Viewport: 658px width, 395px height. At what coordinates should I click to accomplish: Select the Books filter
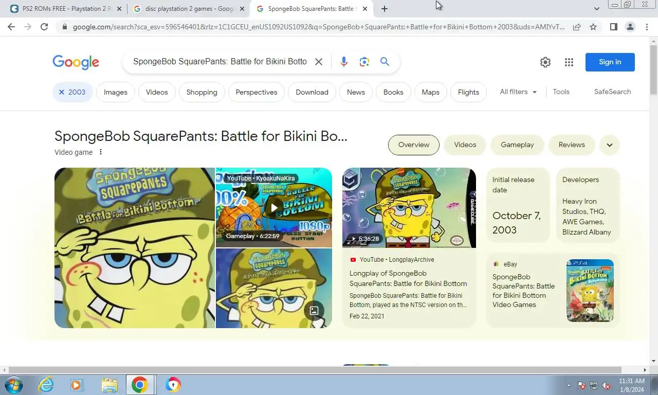point(393,92)
